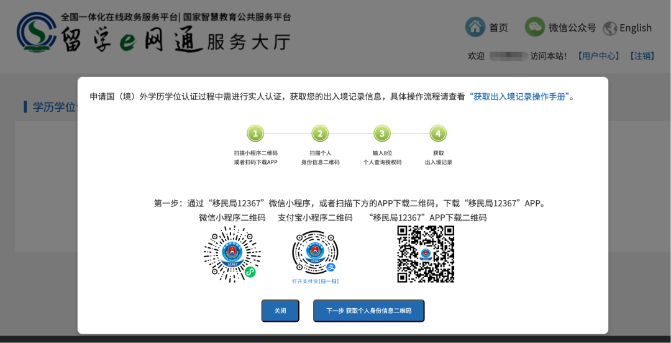Image resolution: width=671 pixels, height=343 pixels.
Task: Click step 2 circle 扫描个人身份信息二维码
Action: (x=320, y=134)
